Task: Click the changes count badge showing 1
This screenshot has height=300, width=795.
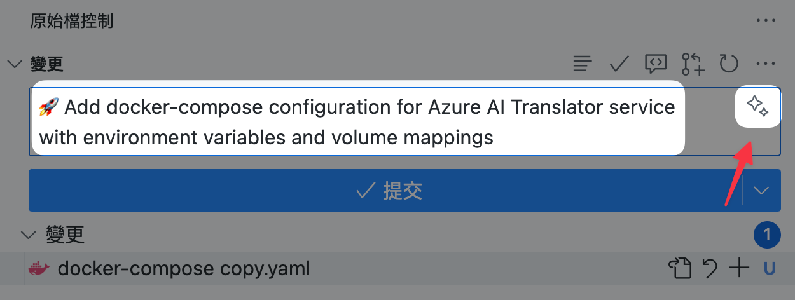Action: pos(767,235)
